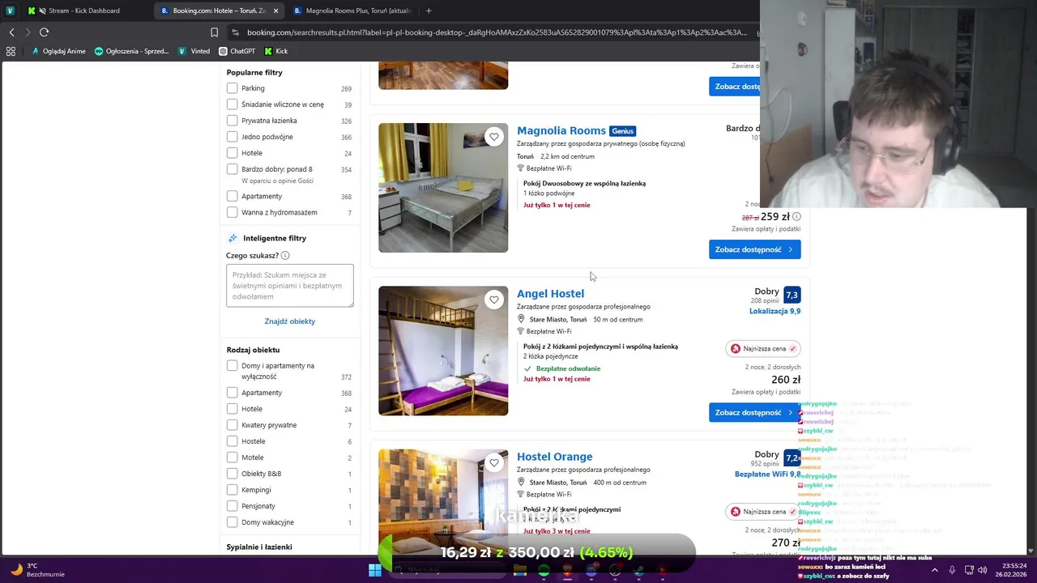Check 'Obiekty B&B' filter
The image size is (1037, 583).
coord(233,474)
